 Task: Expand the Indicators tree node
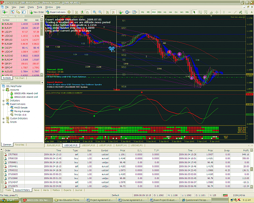pyautogui.click(x=3, y=101)
